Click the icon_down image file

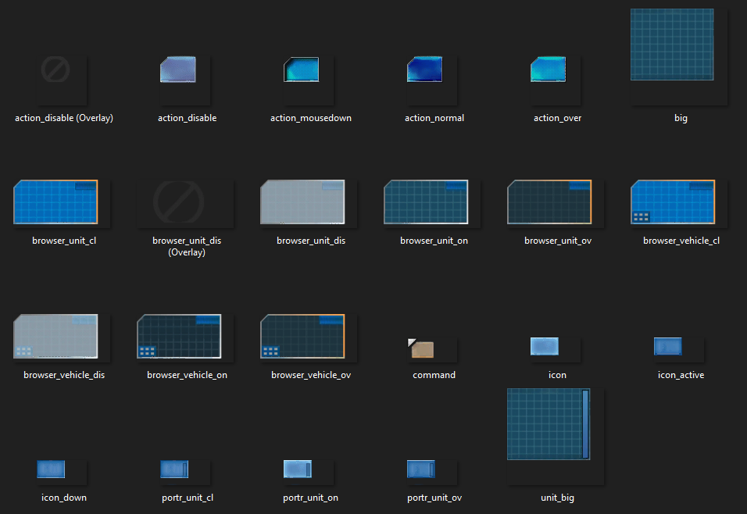[51, 469]
